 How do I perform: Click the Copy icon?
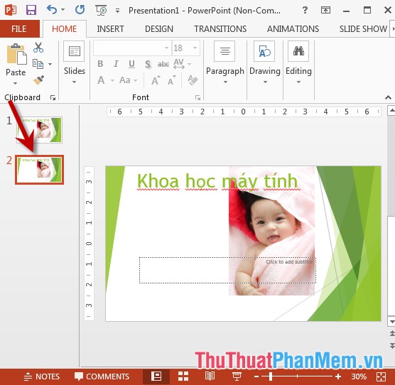pos(38,64)
